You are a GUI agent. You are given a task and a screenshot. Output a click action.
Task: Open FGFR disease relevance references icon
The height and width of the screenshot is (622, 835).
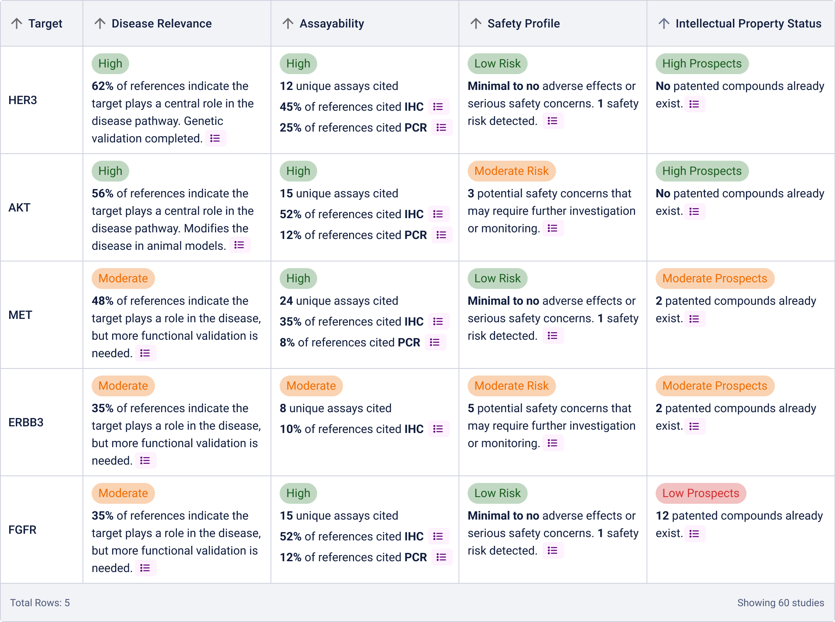click(145, 568)
